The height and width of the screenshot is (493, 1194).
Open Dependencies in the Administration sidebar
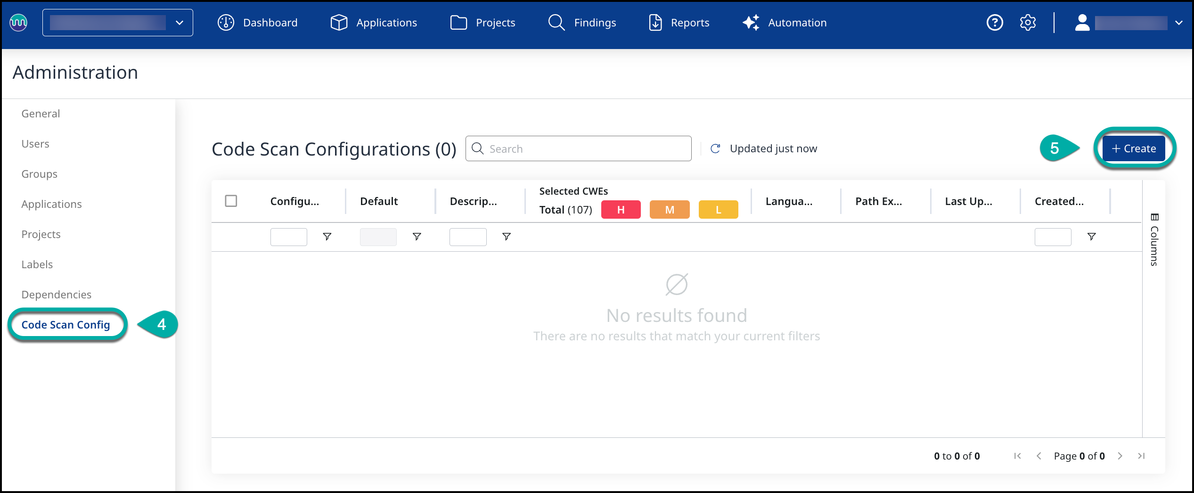click(x=57, y=295)
